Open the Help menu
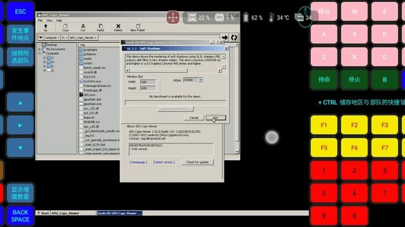 tap(59, 20)
